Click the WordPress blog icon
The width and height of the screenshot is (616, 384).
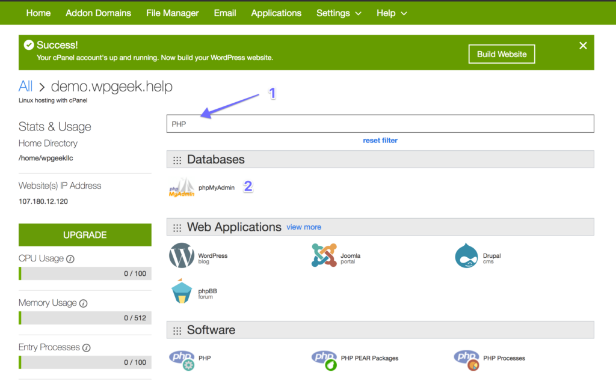(182, 255)
